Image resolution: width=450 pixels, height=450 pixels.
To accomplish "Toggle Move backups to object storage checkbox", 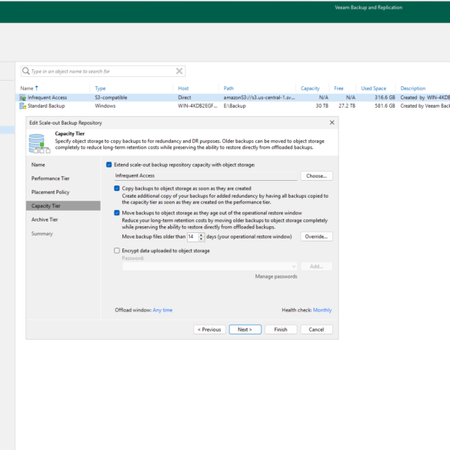I will tap(116, 212).
